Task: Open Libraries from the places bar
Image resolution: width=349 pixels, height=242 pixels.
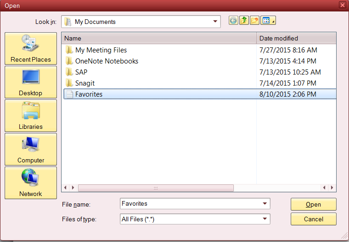Action: 31,115
